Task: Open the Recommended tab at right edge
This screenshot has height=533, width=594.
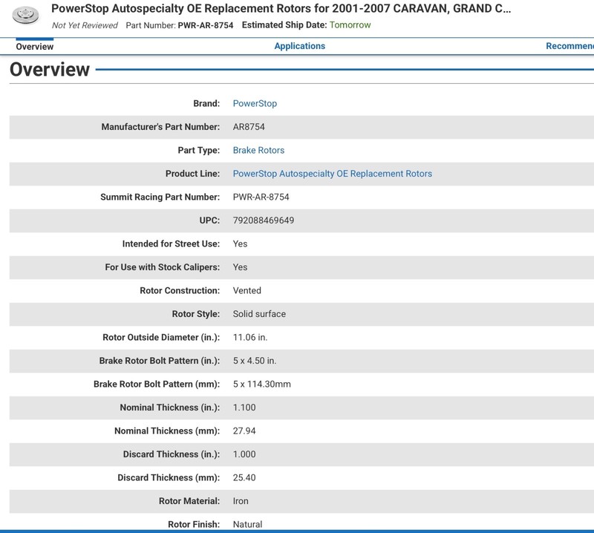Action: pyautogui.click(x=569, y=46)
